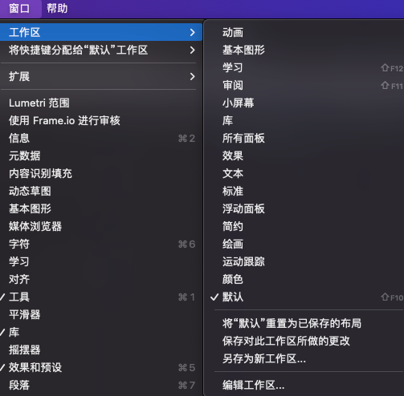Open the Lumetri 范围 panel
The height and width of the screenshot is (396, 404).
(101, 103)
